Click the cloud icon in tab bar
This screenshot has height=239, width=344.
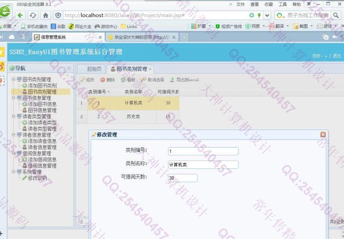[x=12, y=37]
